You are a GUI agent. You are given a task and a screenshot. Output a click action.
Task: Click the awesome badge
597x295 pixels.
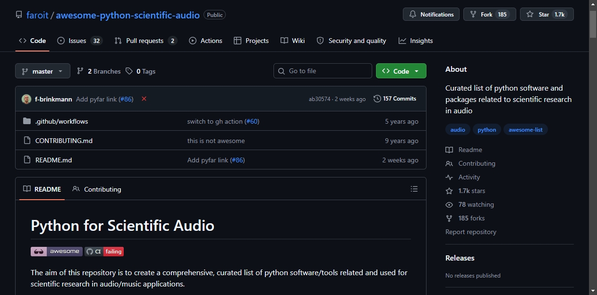[57, 252]
